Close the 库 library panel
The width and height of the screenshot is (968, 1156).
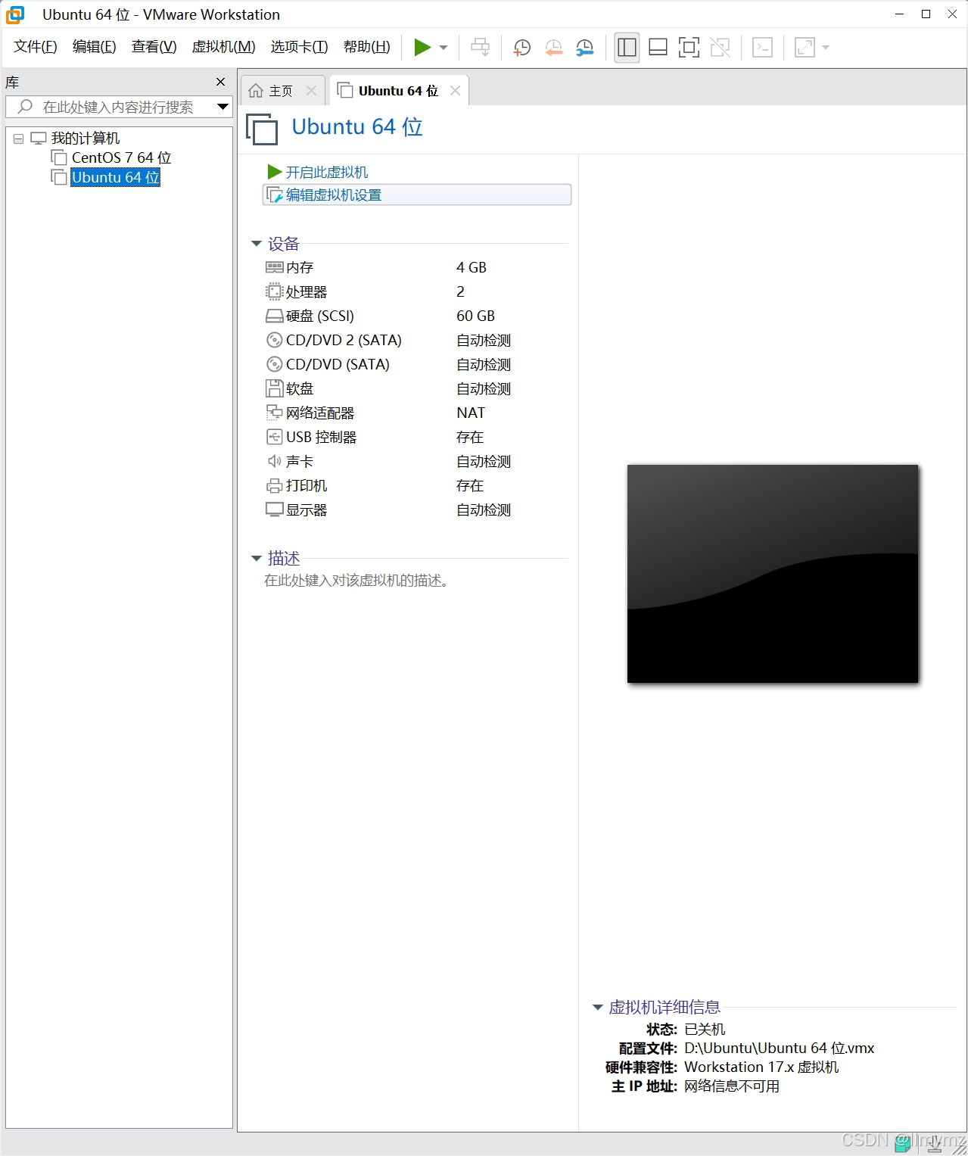(x=220, y=82)
